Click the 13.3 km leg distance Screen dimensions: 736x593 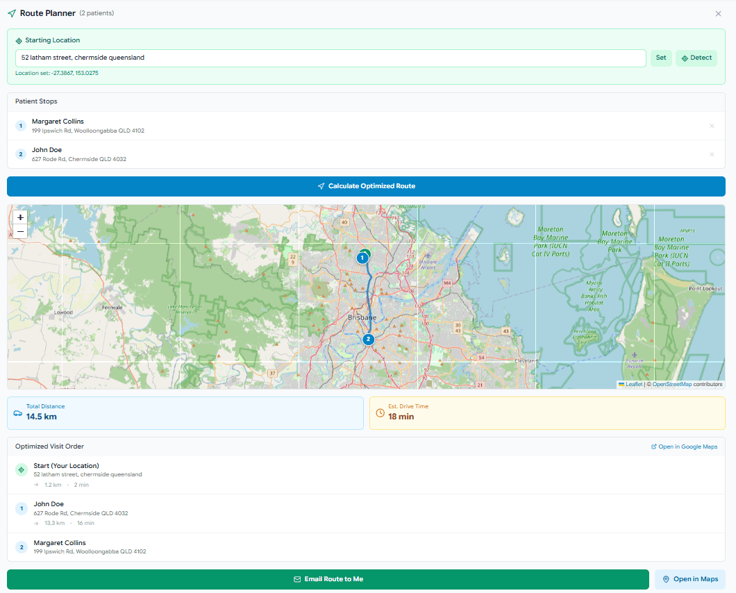click(54, 523)
